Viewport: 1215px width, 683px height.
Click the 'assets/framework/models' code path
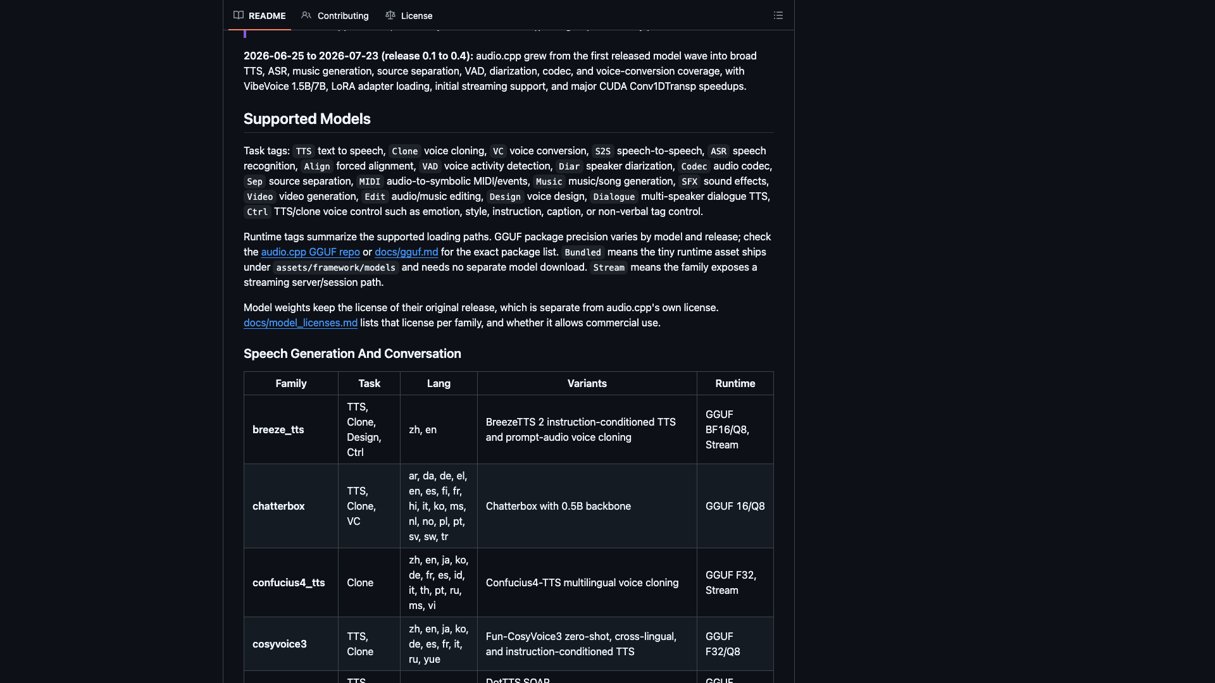pyautogui.click(x=336, y=268)
